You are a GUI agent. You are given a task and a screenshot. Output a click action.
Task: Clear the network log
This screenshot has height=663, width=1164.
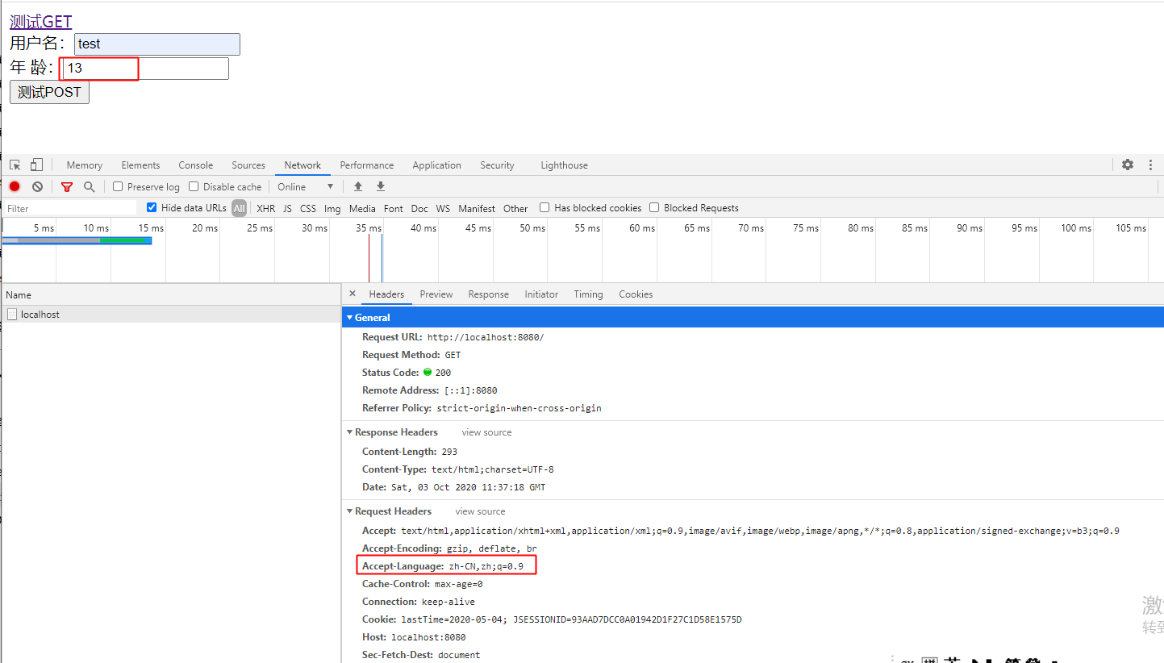37,186
